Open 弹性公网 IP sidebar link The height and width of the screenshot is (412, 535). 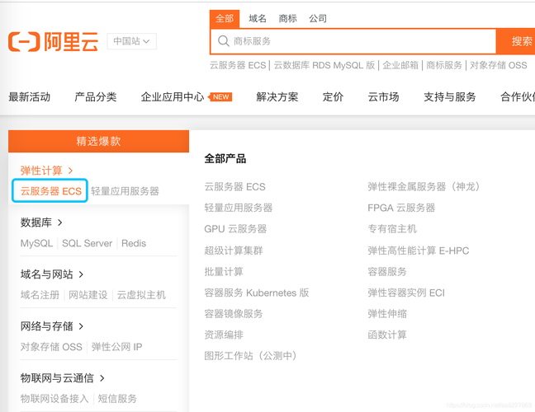[x=116, y=347]
